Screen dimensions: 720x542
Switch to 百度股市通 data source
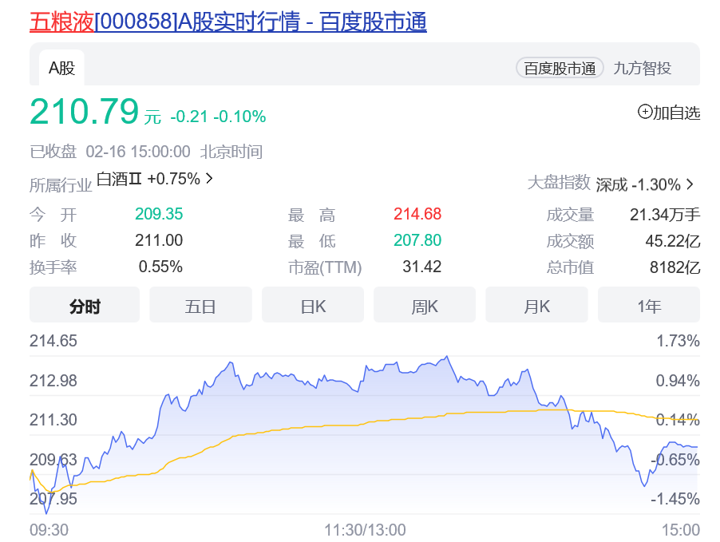[560, 68]
